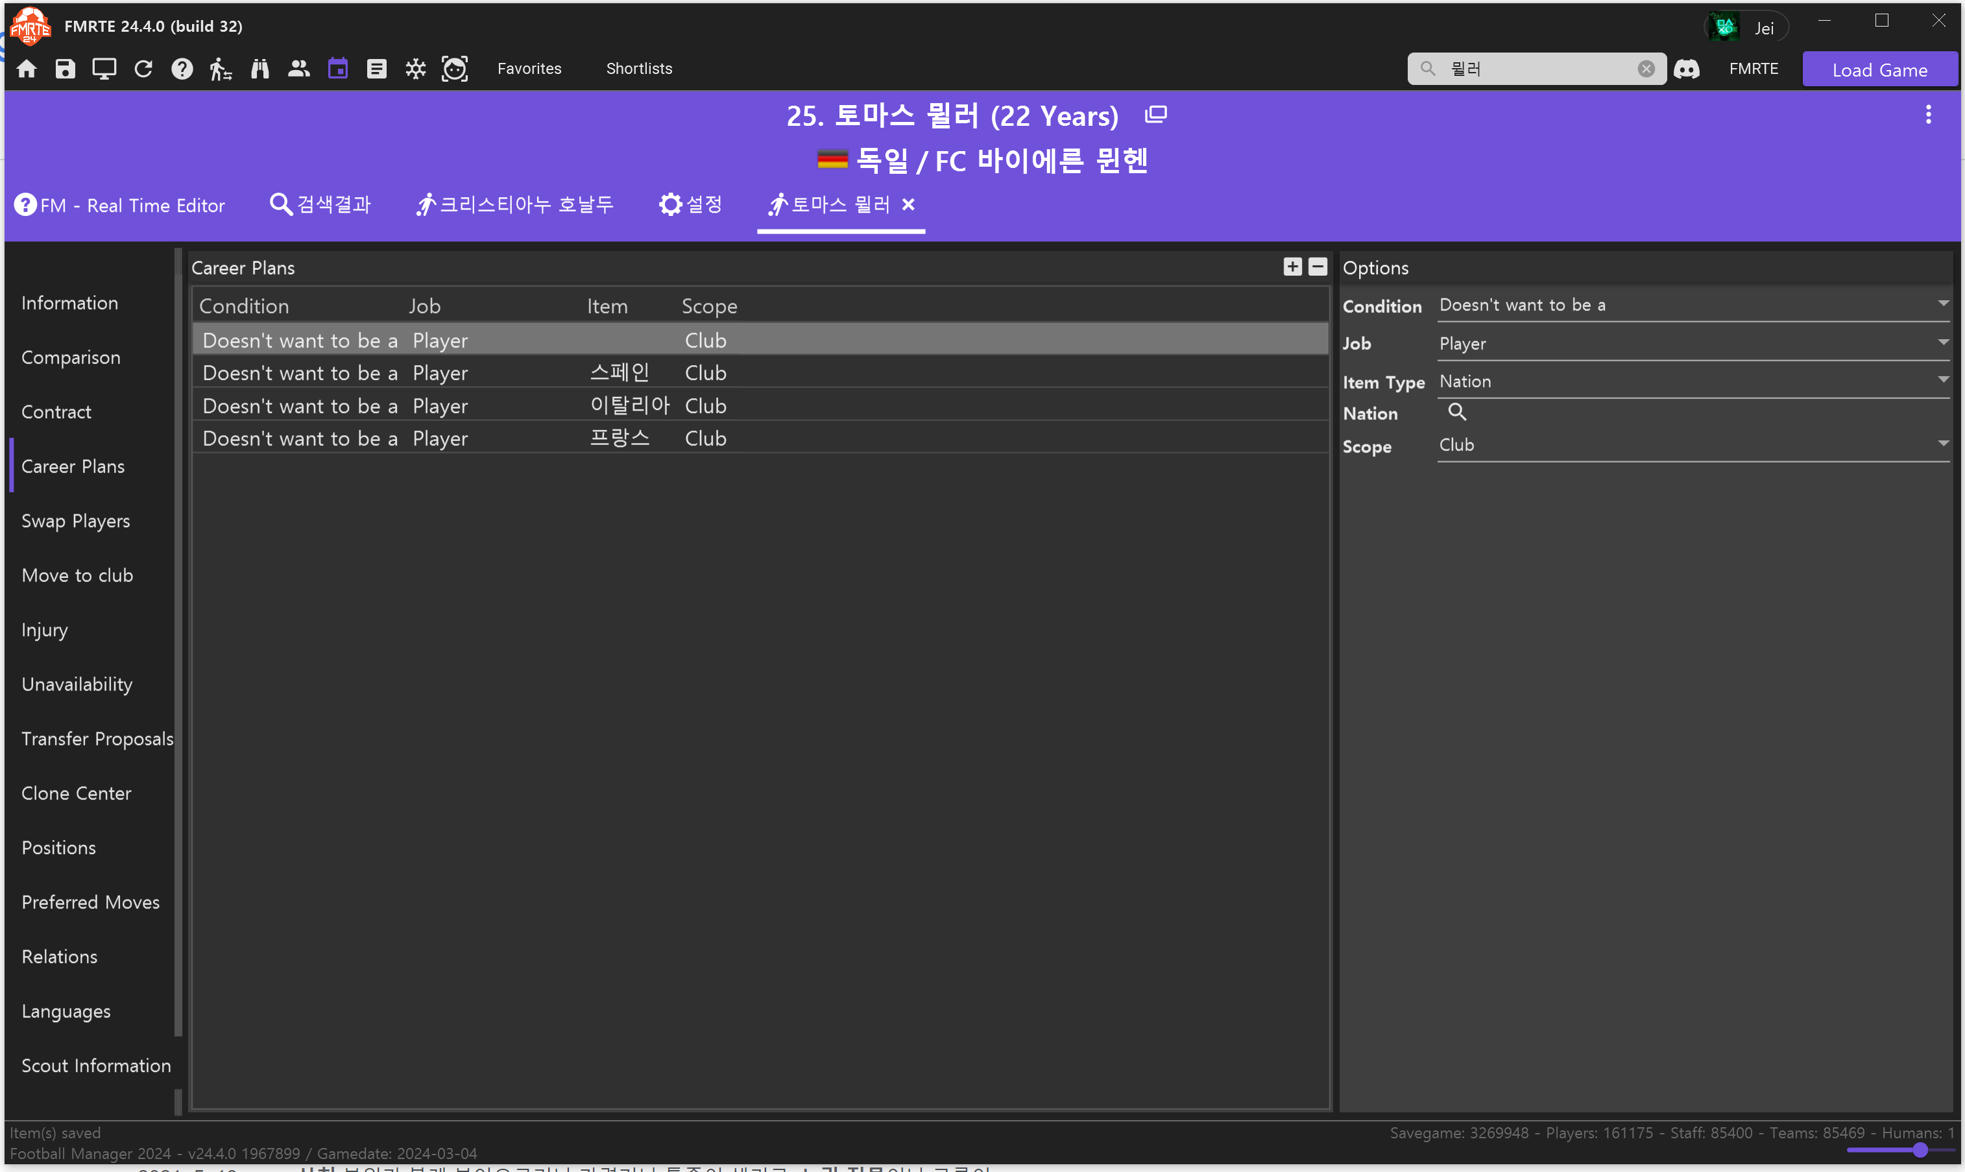Click the Load Game button
The image size is (1965, 1172).
click(x=1879, y=69)
